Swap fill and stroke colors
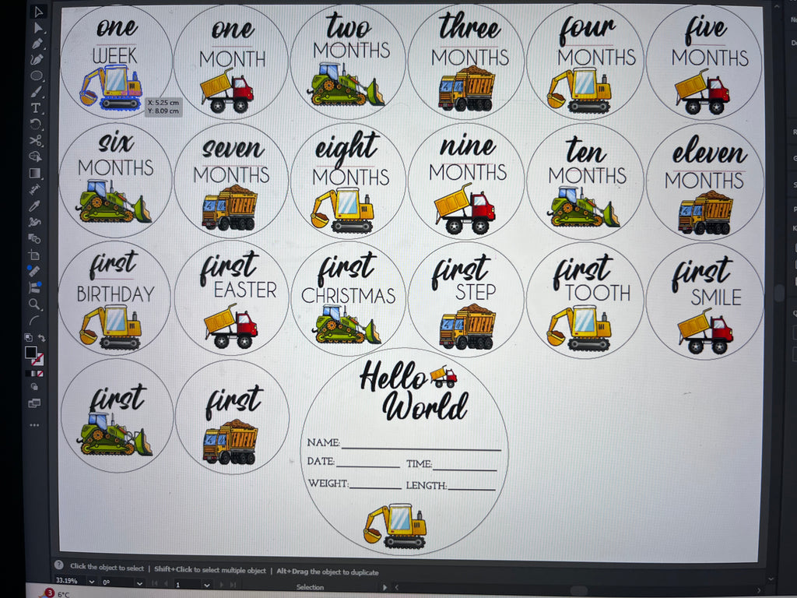797x598 pixels. (42, 338)
